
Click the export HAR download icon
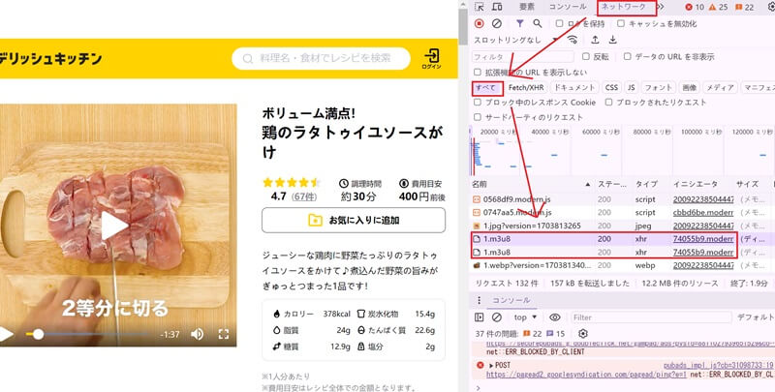[613, 40]
